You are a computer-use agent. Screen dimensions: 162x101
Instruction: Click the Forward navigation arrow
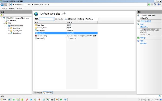coord(6,5)
